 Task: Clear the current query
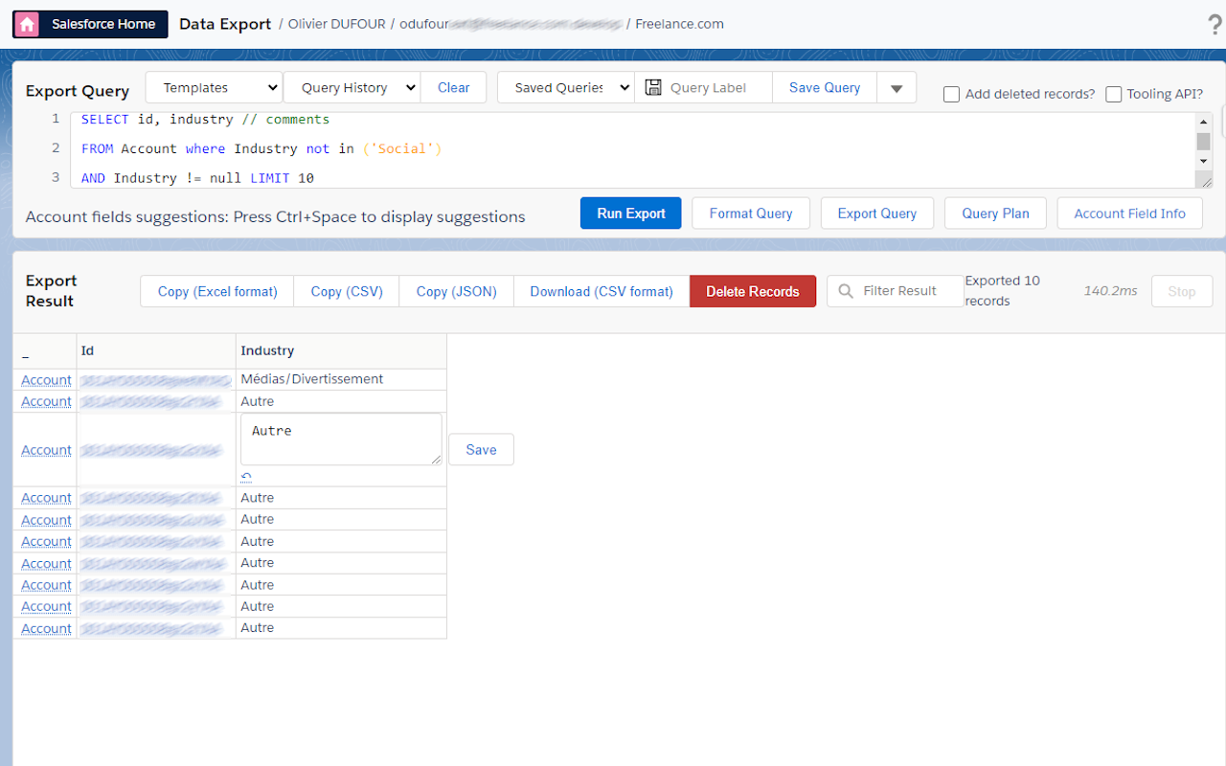click(x=453, y=87)
